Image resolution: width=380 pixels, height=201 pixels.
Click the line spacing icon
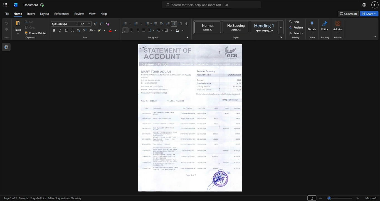[x=150, y=30]
